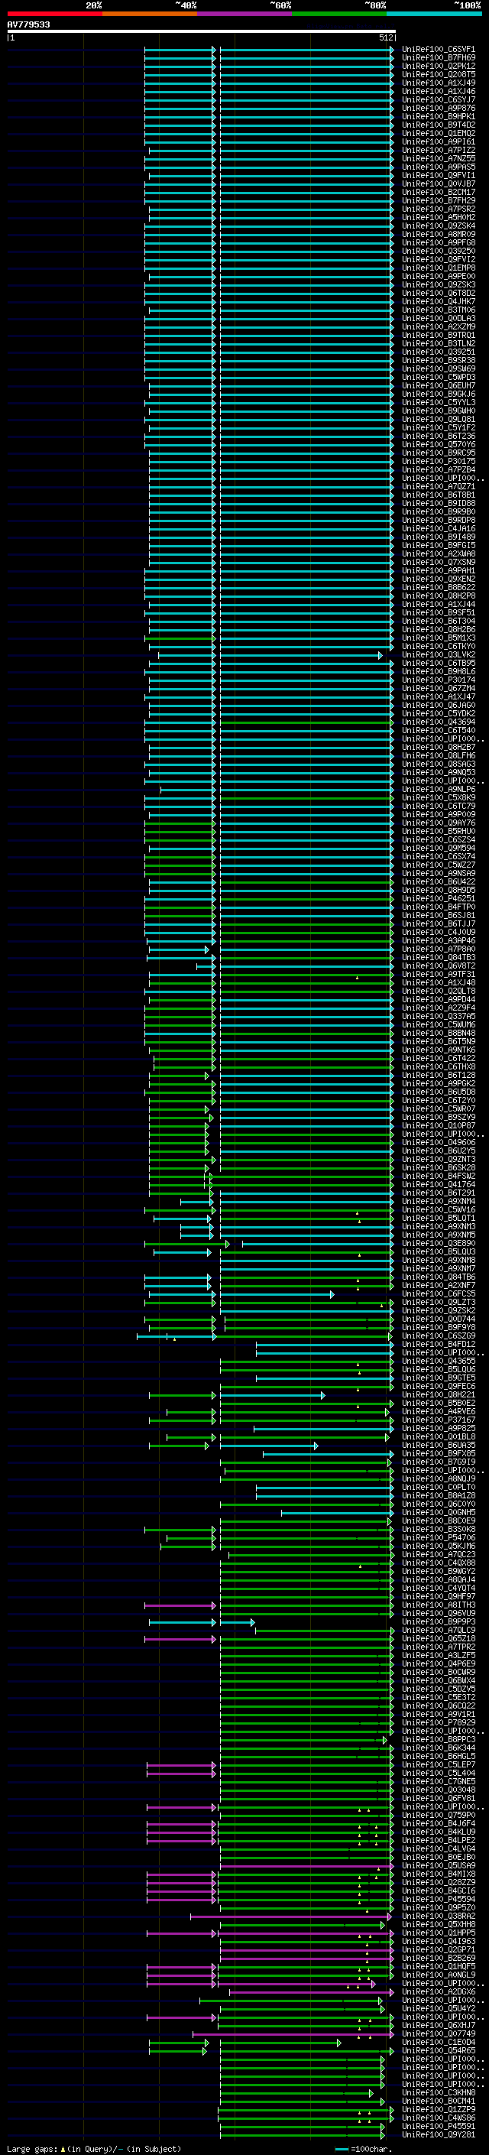Select the UniRef100_B7G9I9 label
The image size is (489, 2155).
(x=439, y=1462)
